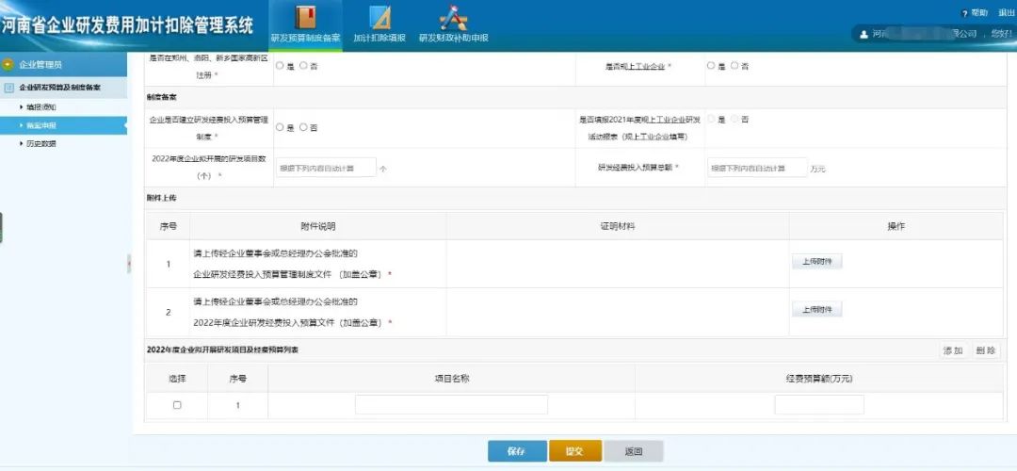Click the user avatar icon
Image resolution: width=1017 pixels, height=471 pixels.
point(864,34)
